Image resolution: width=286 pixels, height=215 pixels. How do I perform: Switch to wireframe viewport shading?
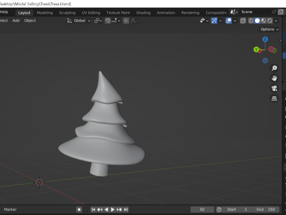[251, 21]
